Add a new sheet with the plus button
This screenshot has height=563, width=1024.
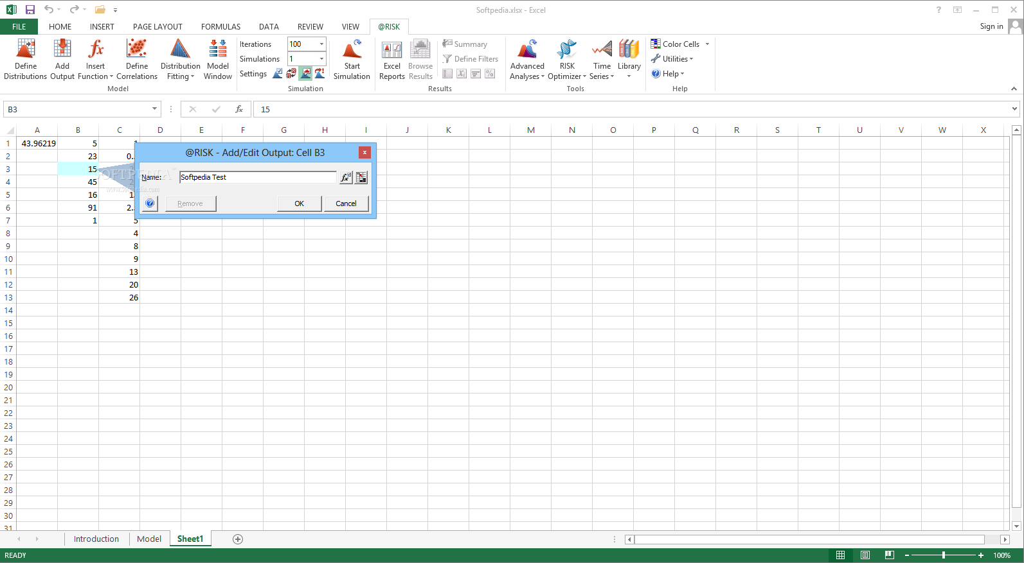(x=238, y=539)
